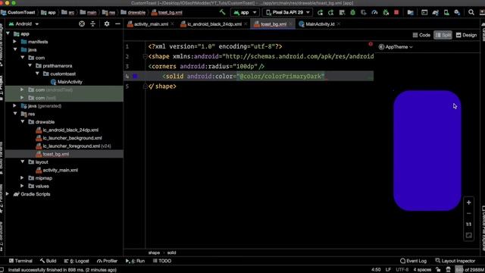This screenshot has width=485, height=273.
Task: Click the drawable breadcrumb in navigation bar
Action: (x=133, y=12)
